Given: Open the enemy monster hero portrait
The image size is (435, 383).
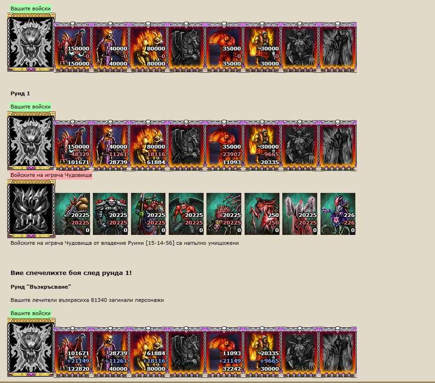Looking at the screenshot, I should pyautogui.click(x=31, y=209).
